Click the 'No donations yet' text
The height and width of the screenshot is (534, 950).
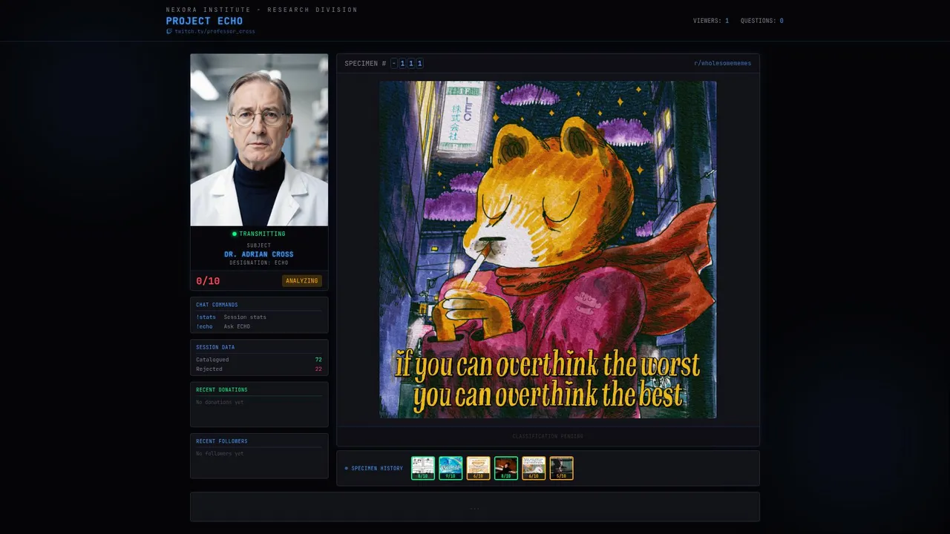(x=220, y=402)
